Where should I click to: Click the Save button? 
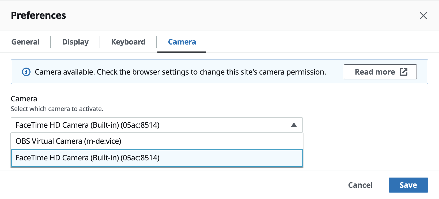point(408,185)
